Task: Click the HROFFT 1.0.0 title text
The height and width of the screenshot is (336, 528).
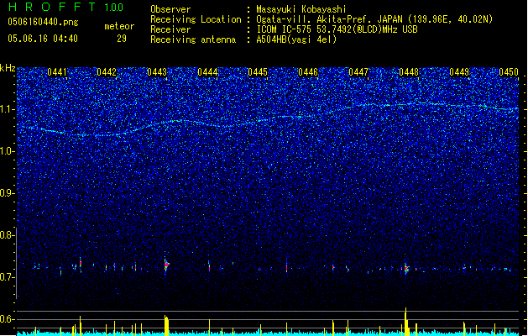Action: click(x=65, y=7)
